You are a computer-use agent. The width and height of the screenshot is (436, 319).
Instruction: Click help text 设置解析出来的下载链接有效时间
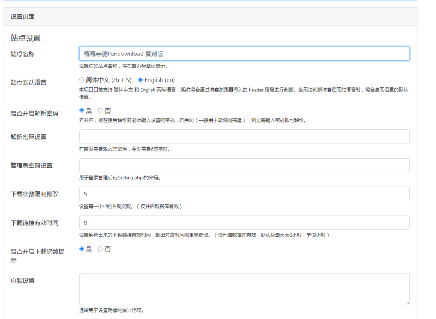click(x=204, y=235)
